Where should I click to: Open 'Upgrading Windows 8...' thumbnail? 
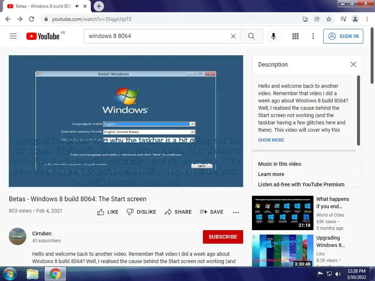click(283, 250)
